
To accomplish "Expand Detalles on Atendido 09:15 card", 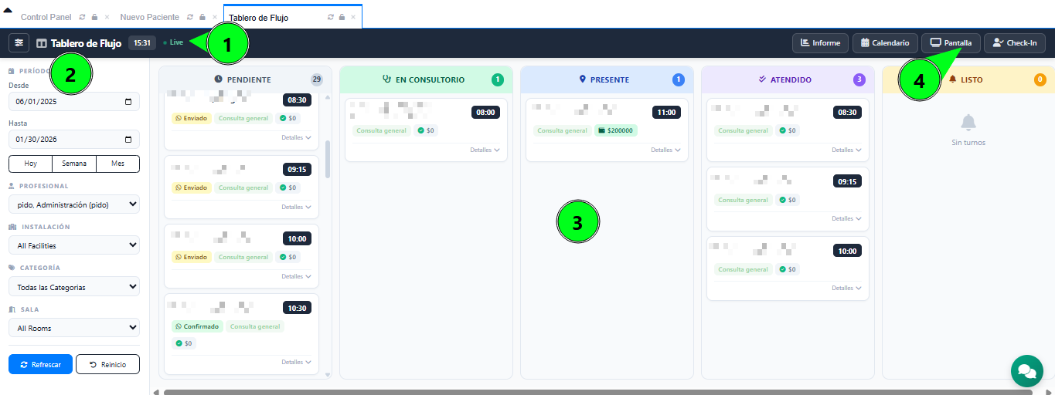I will click(846, 219).
